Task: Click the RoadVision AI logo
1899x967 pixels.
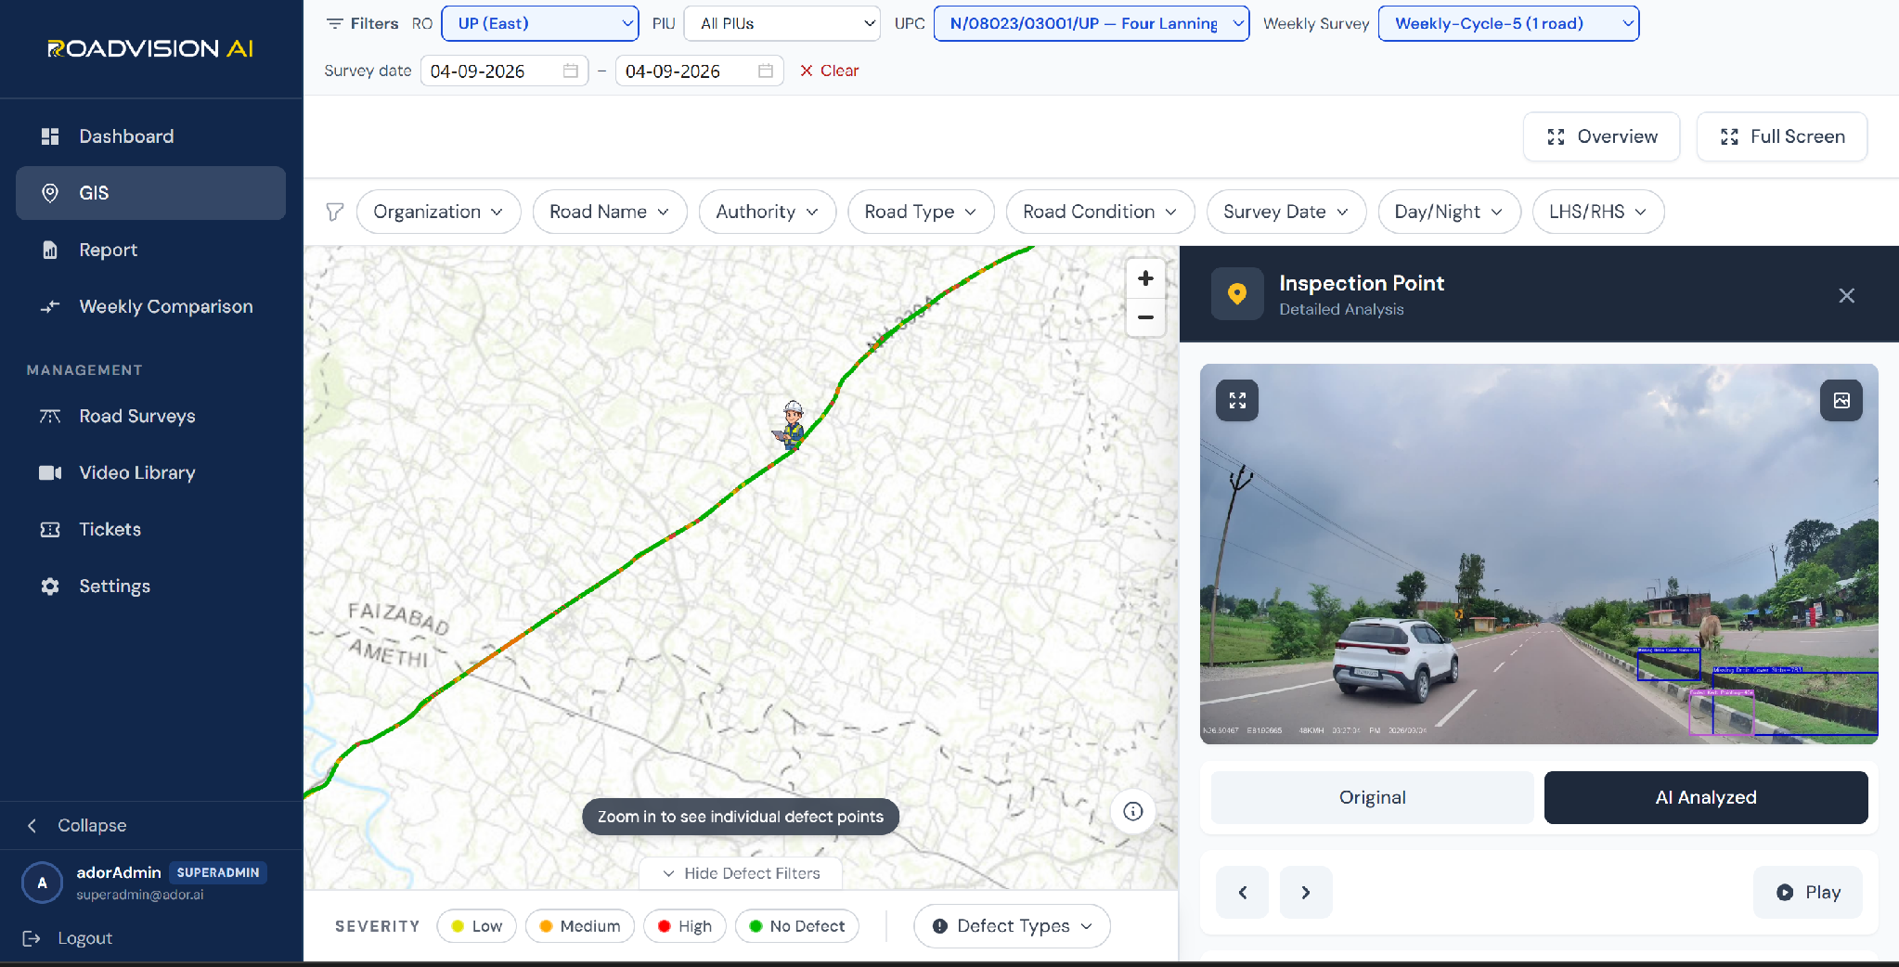Action: point(150,48)
